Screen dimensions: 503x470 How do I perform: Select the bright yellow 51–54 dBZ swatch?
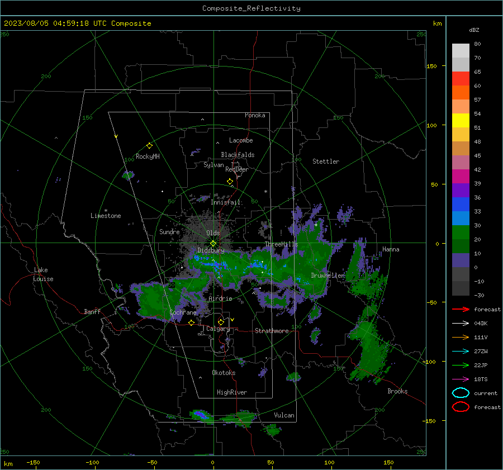461,121
